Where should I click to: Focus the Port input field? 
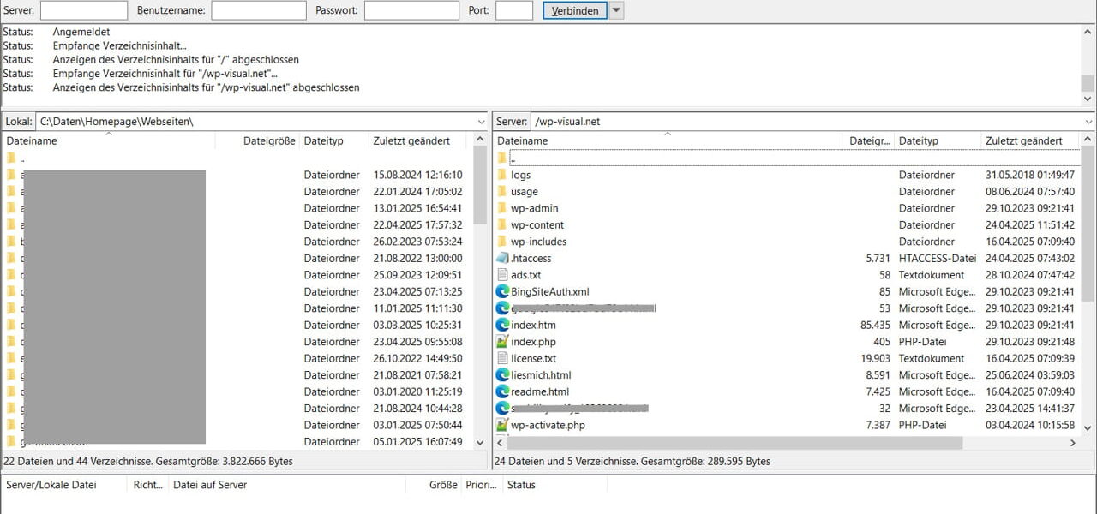(514, 10)
